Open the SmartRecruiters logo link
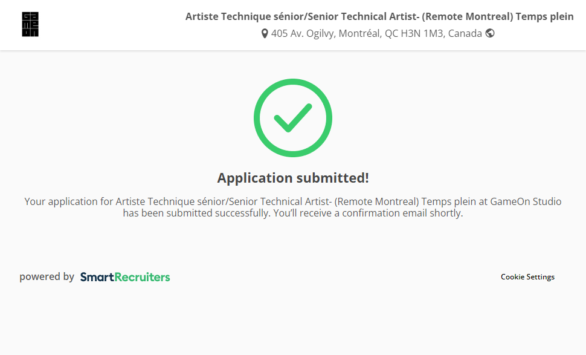 point(125,277)
